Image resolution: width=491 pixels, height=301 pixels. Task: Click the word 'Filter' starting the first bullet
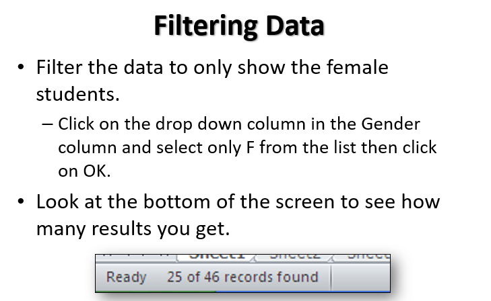point(59,67)
